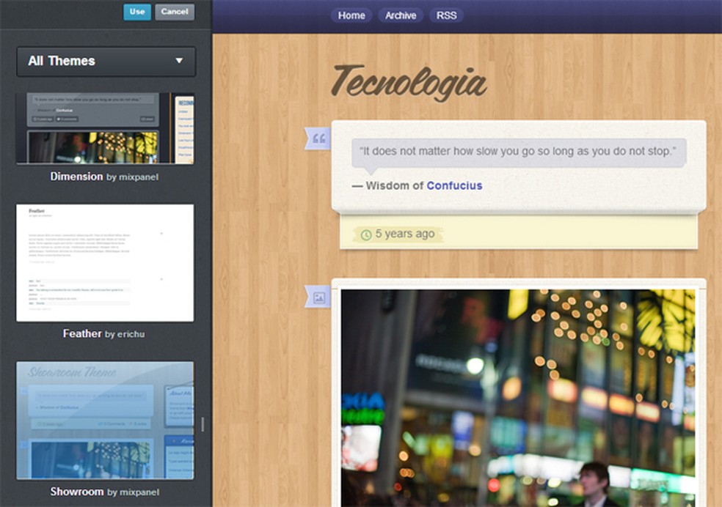Click the '5 years ago' timestamp
This screenshot has width=722, height=507.
[405, 234]
